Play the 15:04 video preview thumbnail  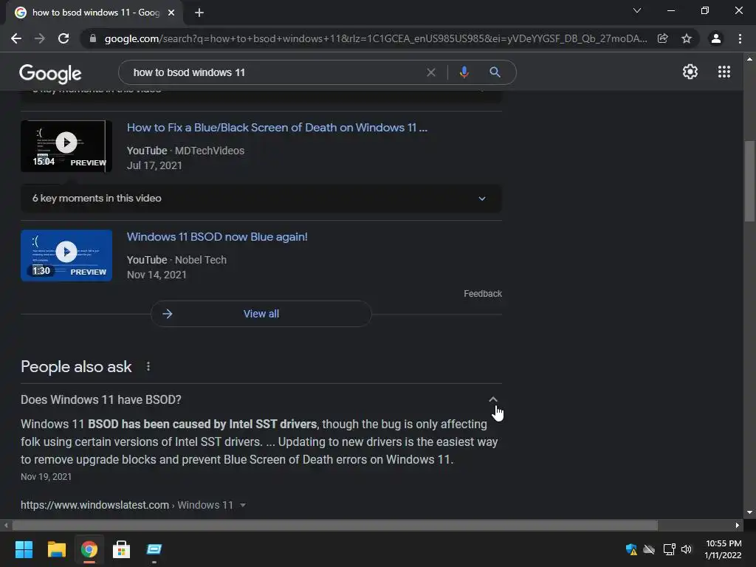coord(66,146)
